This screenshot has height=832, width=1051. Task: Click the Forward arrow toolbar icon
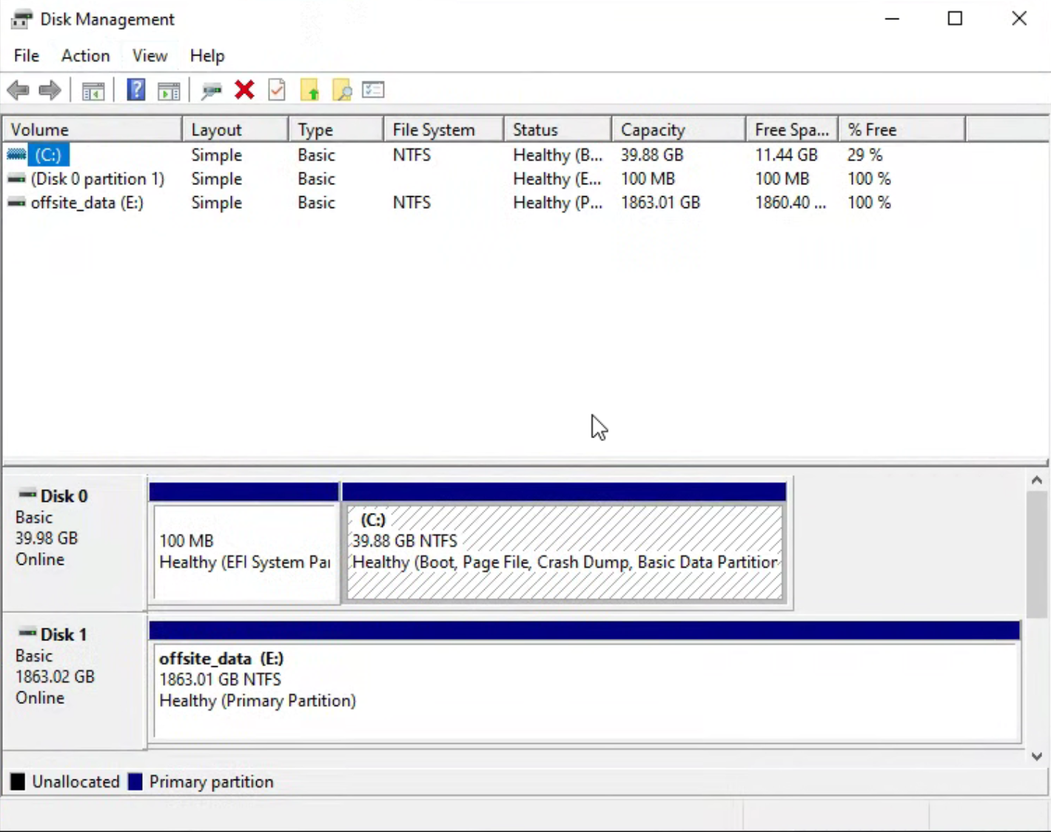50,90
